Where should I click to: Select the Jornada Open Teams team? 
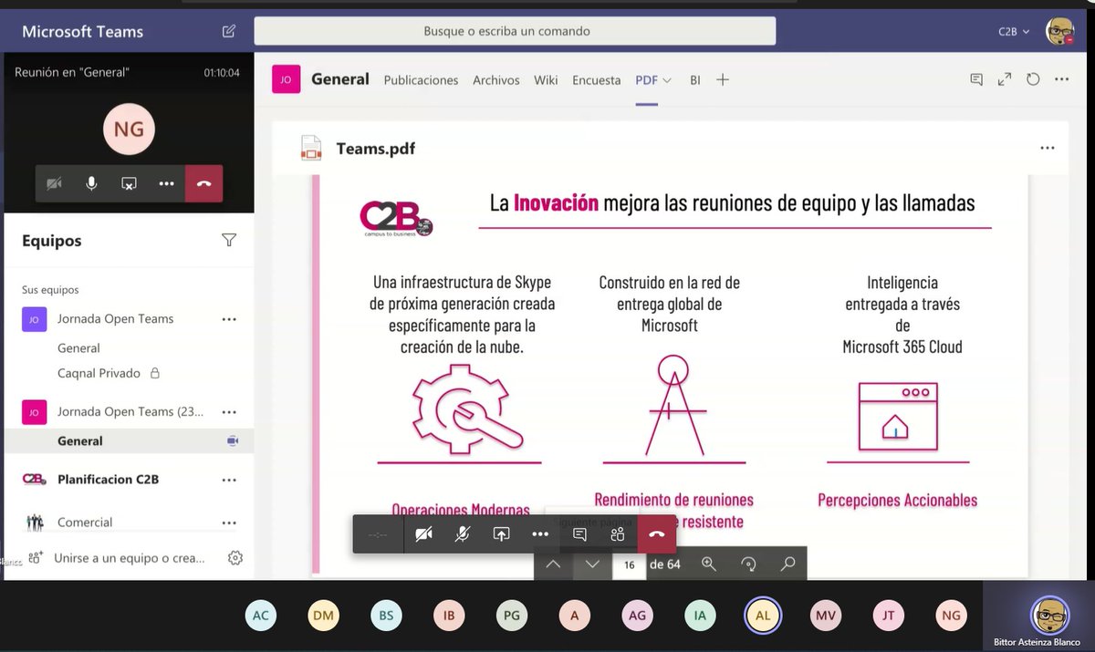pyautogui.click(x=115, y=319)
